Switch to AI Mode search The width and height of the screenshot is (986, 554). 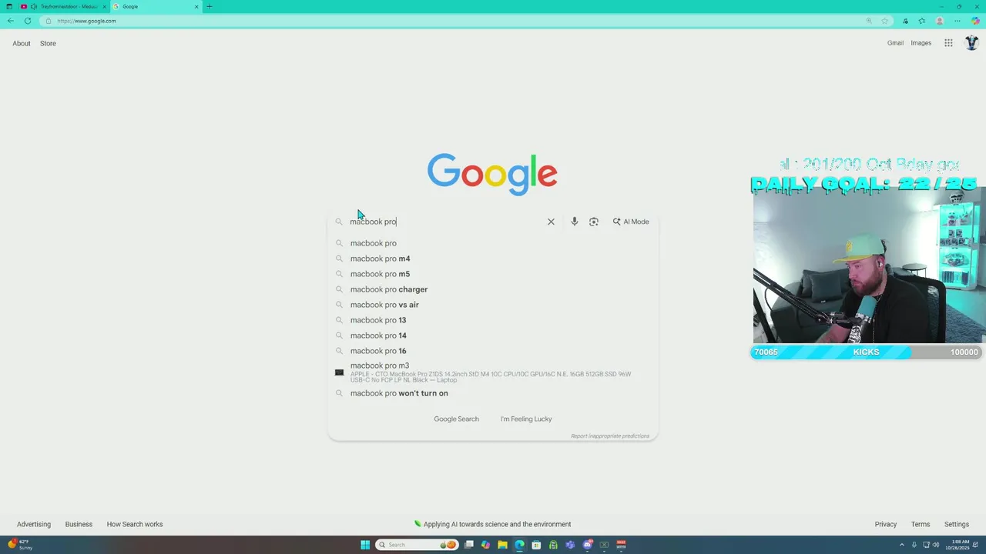(x=631, y=222)
